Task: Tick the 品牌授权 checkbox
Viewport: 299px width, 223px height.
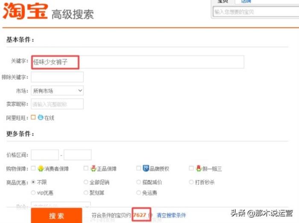Action: pos(139,169)
